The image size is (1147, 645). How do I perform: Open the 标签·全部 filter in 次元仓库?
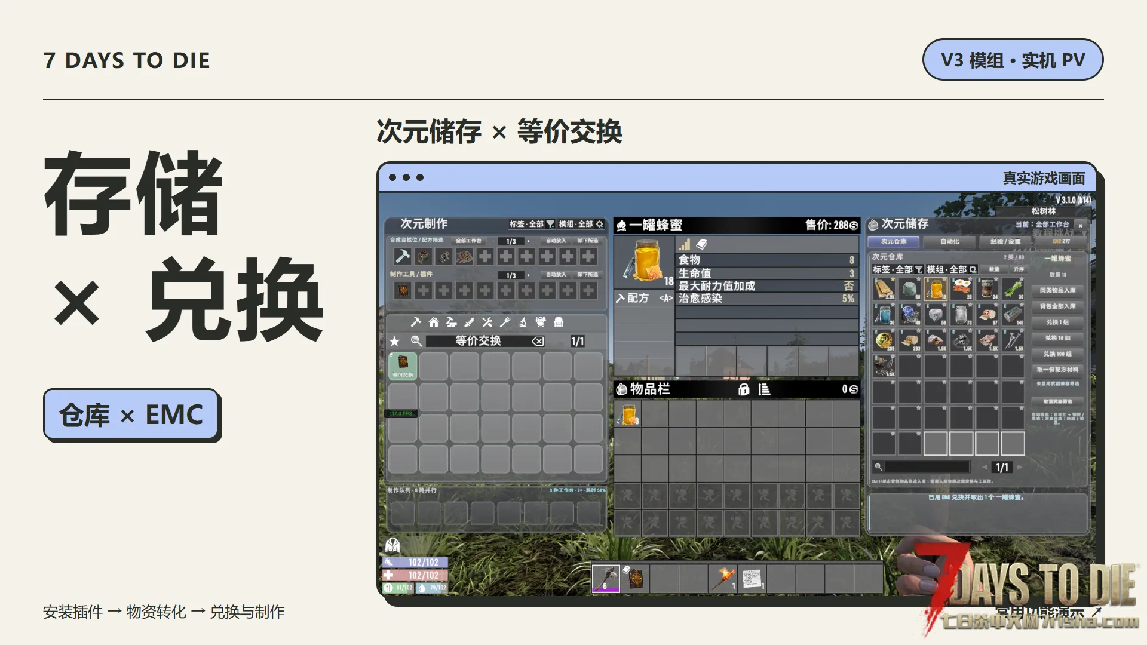[898, 269]
